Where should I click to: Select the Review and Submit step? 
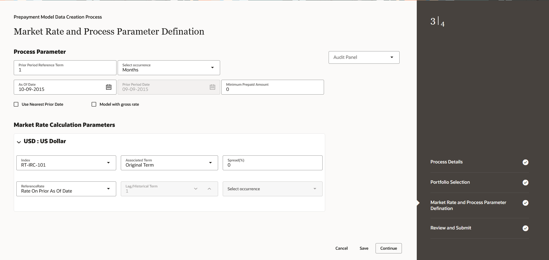[x=451, y=228]
